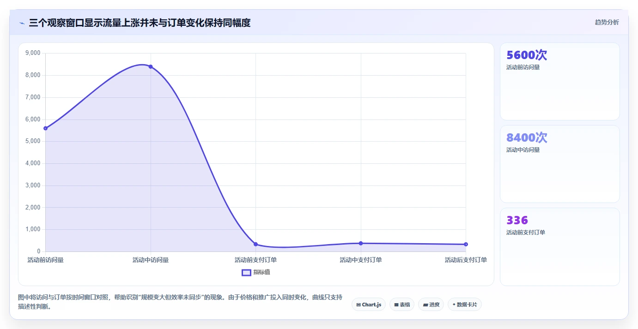Image resolution: width=638 pixels, height=329 pixels.
Task: Click the y-axis value 9,000
Action: (33, 53)
